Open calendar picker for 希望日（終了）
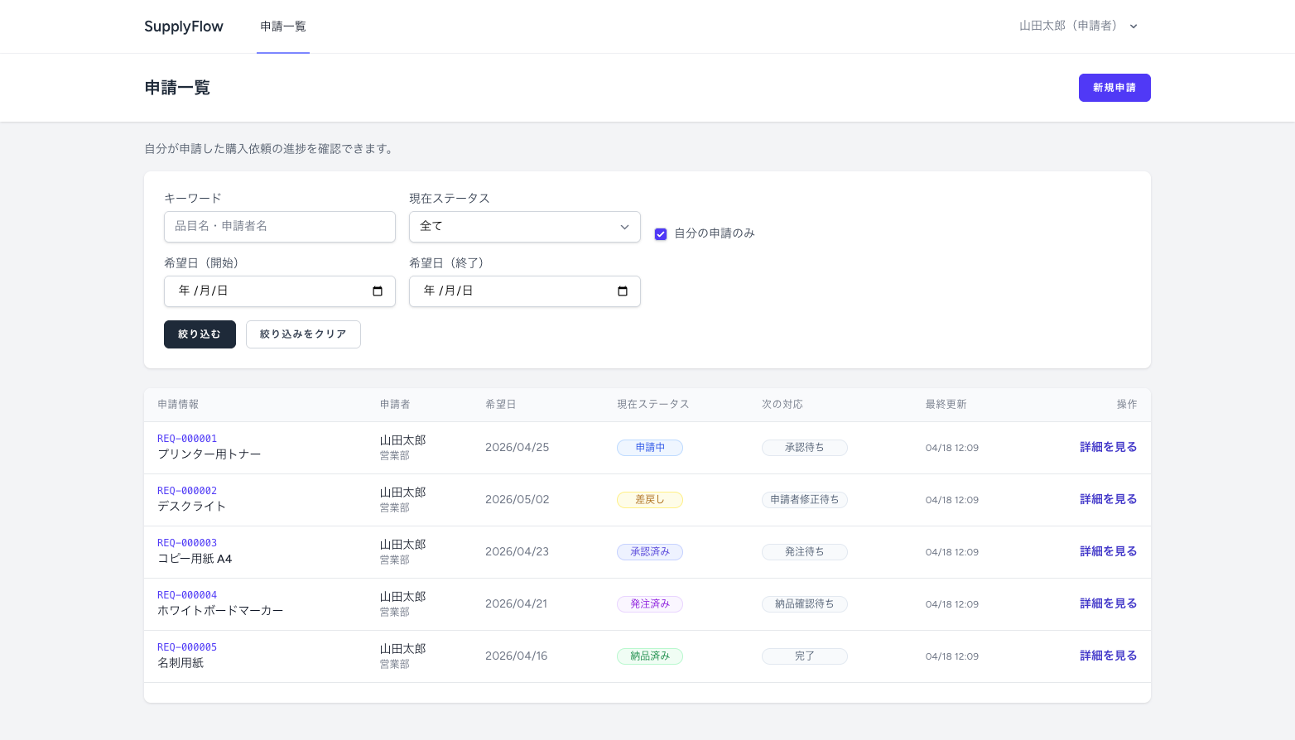The height and width of the screenshot is (740, 1295). pyautogui.click(x=623, y=291)
